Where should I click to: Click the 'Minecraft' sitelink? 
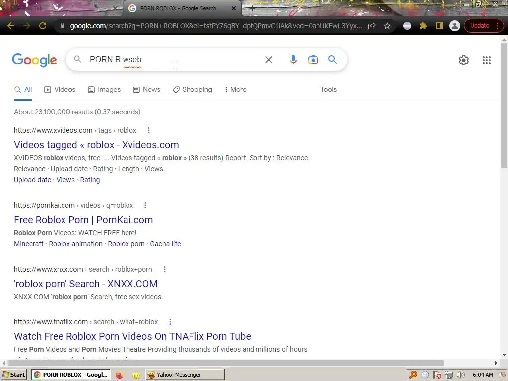28,244
